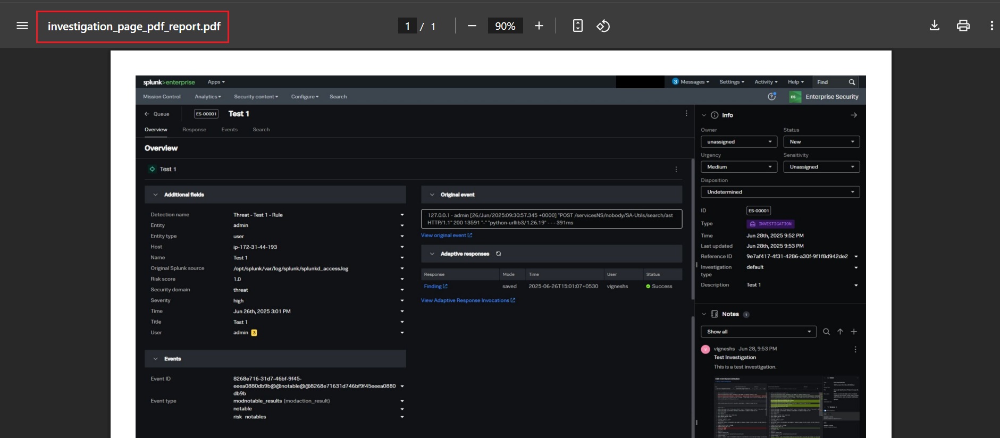Open the PDF viewer sidebar menu
Viewport: 1000px width, 438px height.
click(x=22, y=26)
